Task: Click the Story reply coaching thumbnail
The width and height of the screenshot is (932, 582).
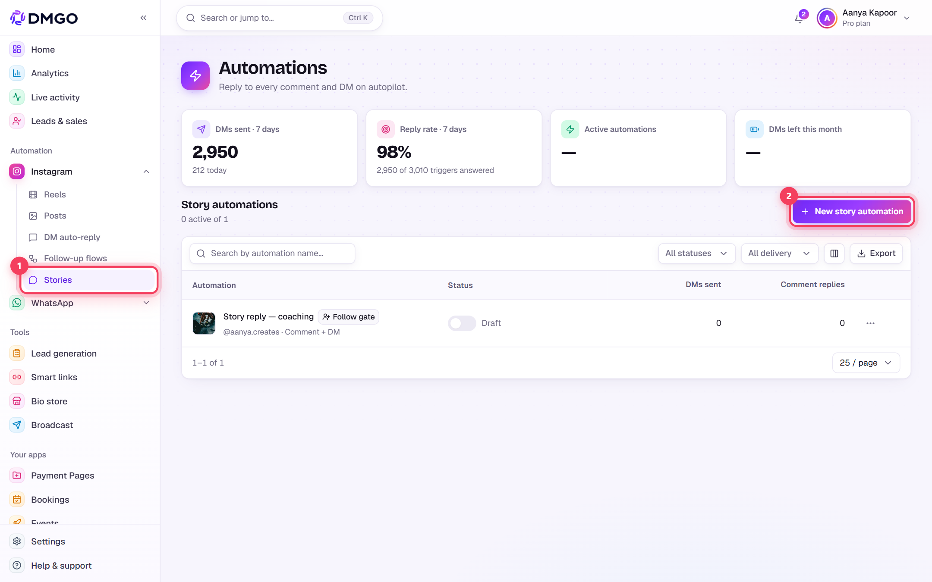Action: pos(204,323)
